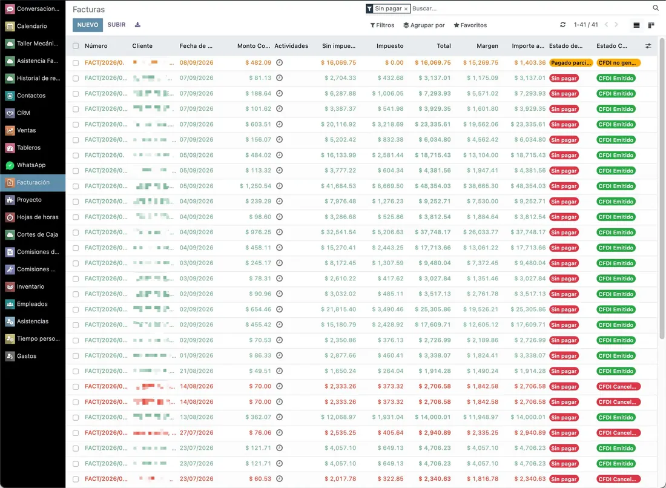
Task: Open Ventas module in sidebar
Action: [x=33, y=130]
